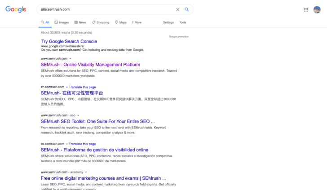This screenshot has width=327, height=190.
Task: Open SEMrush SEO Toolkit result
Action: 97,121
